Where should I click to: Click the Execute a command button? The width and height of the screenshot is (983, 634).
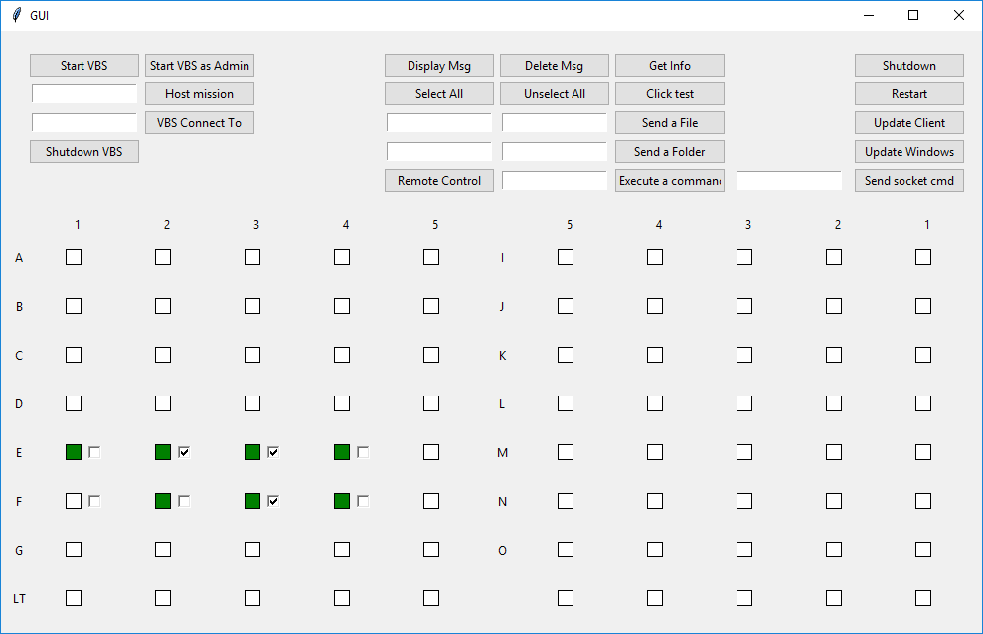[669, 181]
